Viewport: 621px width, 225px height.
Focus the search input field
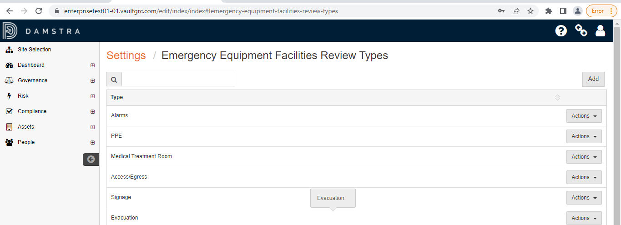click(x=178, y=79)
